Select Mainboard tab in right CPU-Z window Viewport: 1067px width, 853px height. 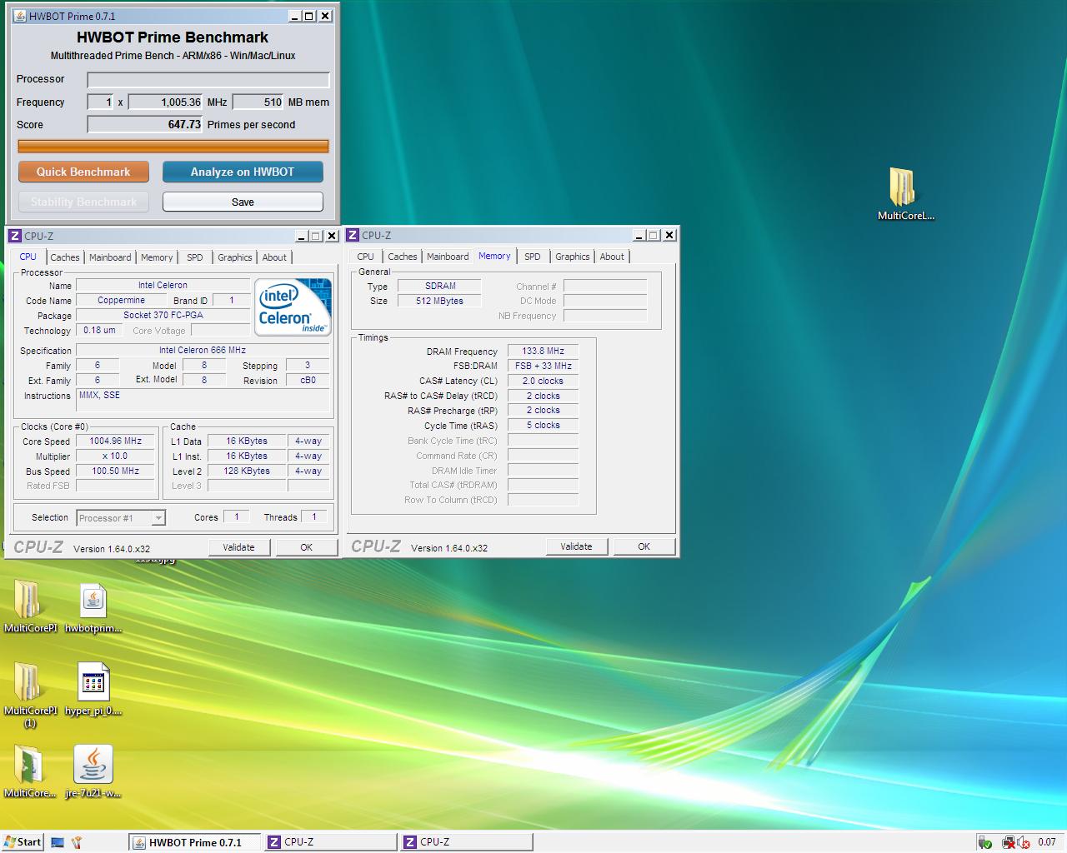click(448, 257)
